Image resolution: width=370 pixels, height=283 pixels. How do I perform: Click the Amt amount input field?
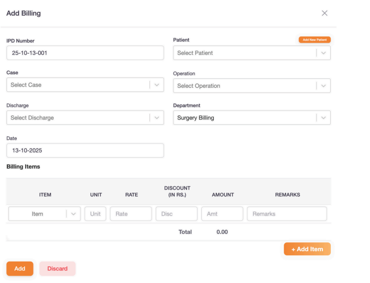pos(222,214)
